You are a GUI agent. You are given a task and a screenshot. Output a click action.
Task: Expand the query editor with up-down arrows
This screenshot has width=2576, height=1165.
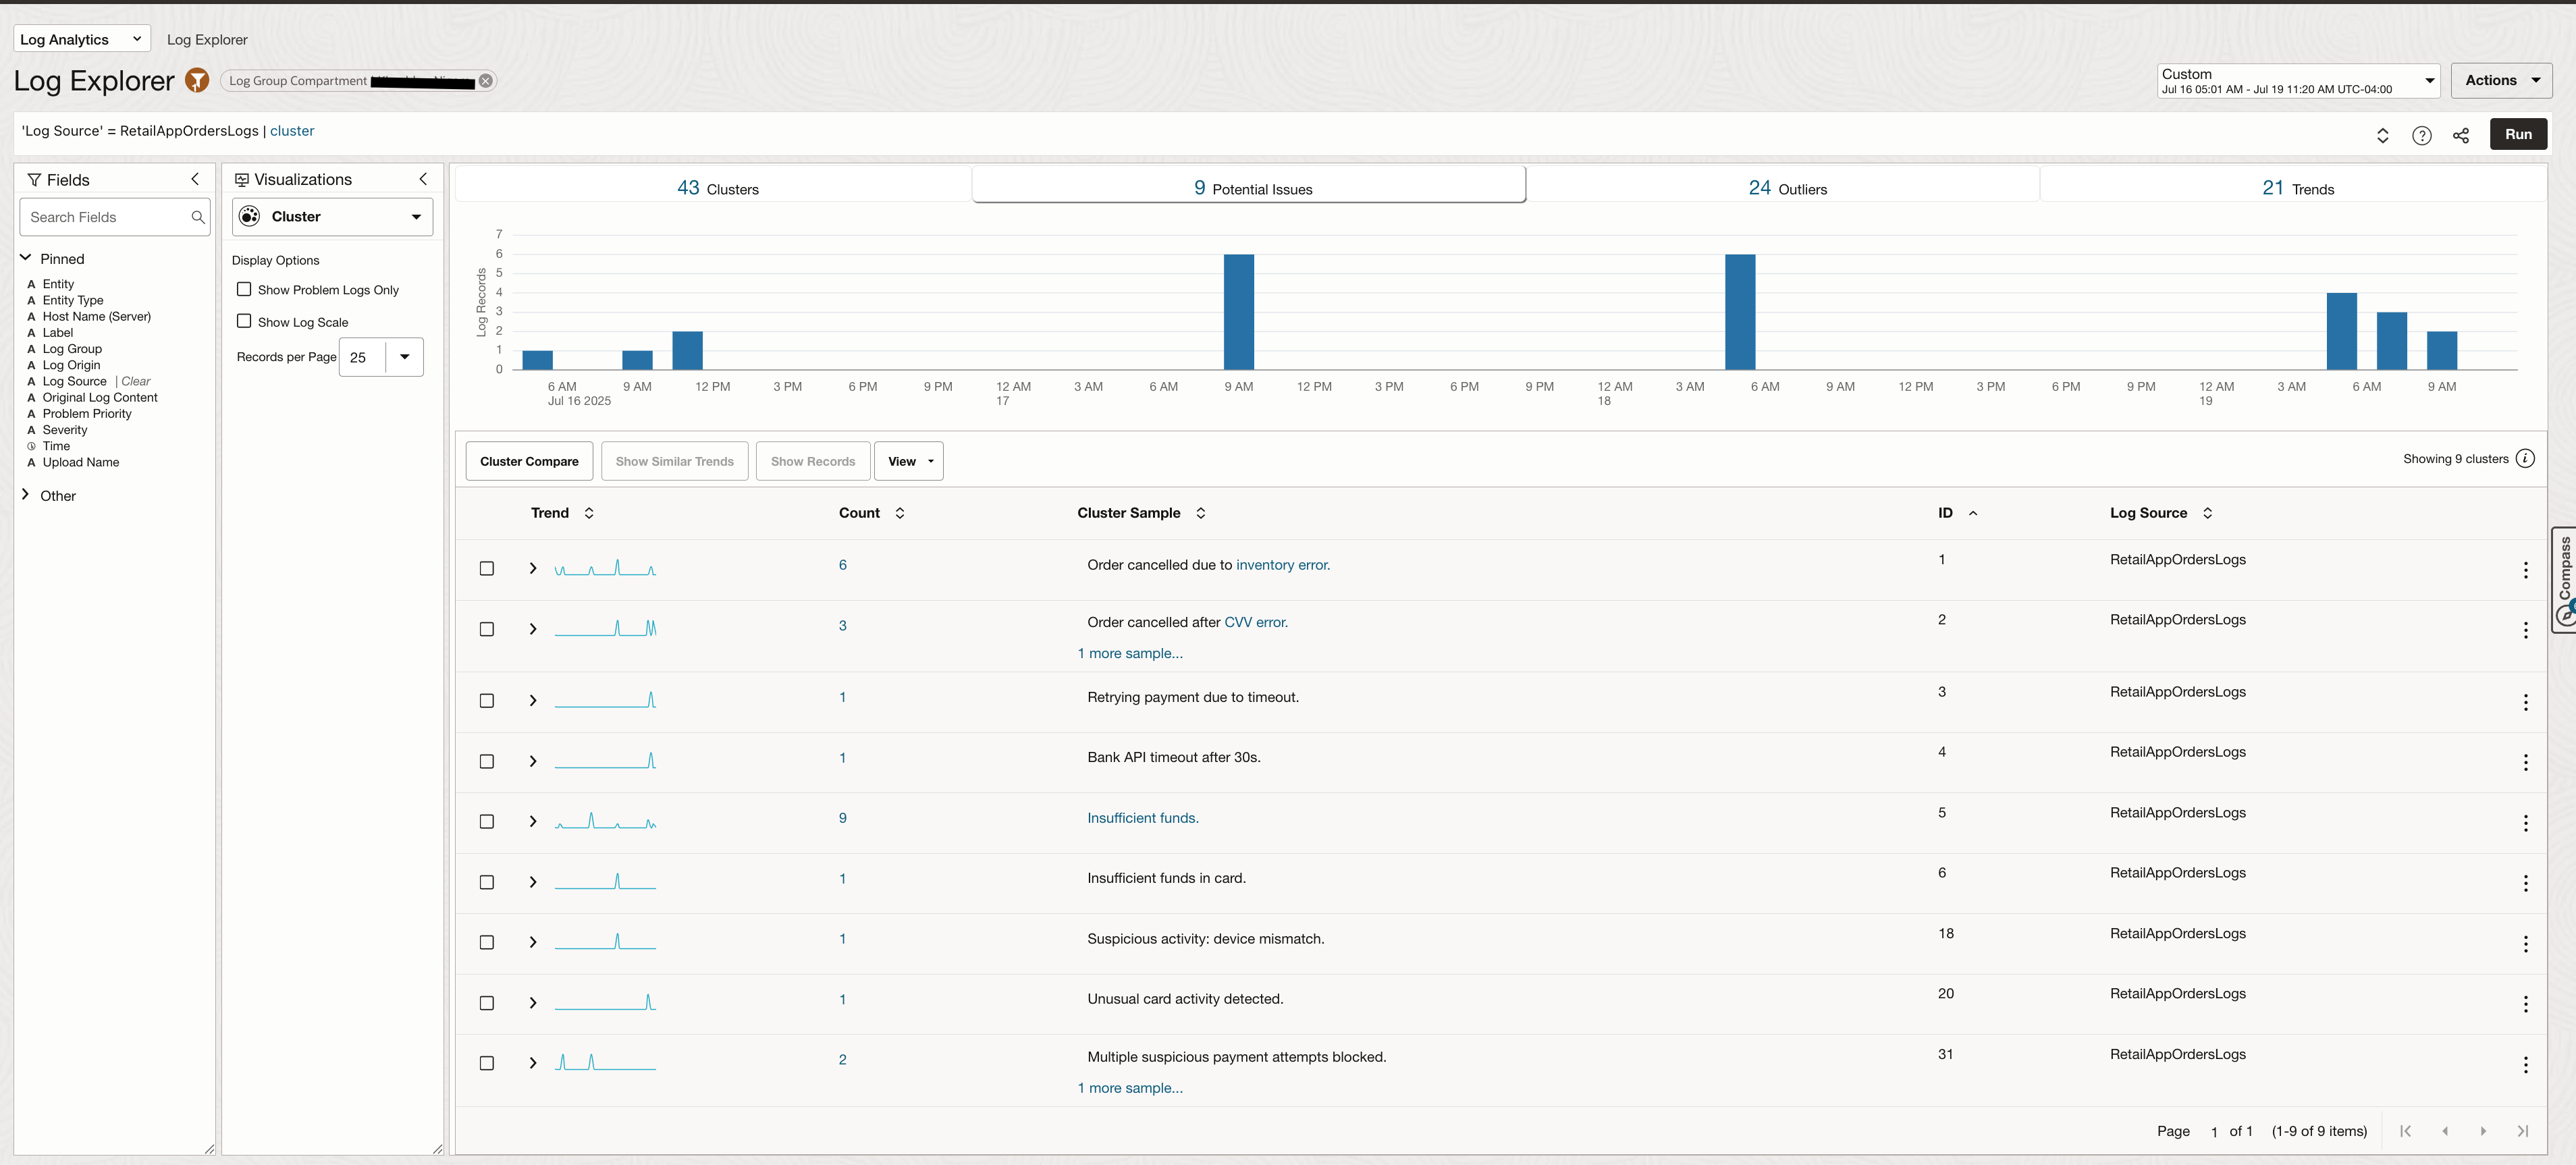(2382, 136)
